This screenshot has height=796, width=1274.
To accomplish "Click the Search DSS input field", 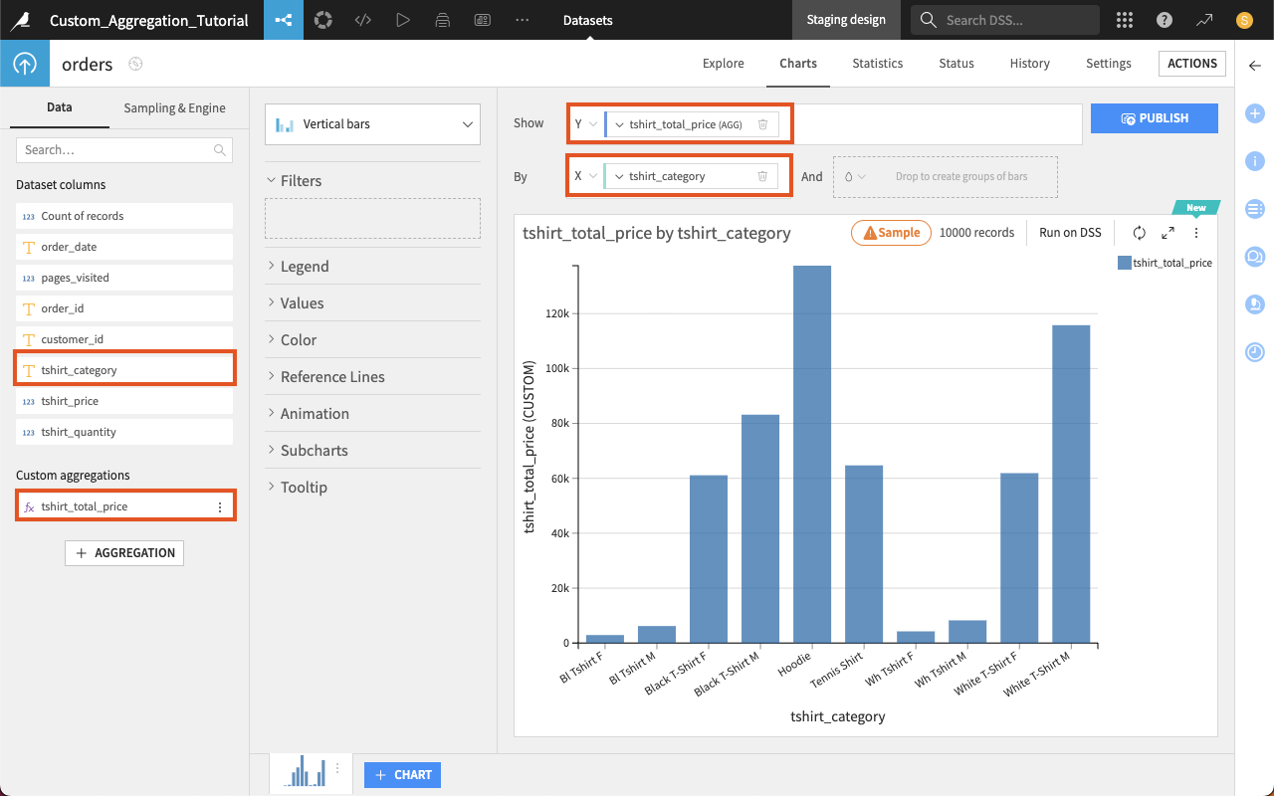I will 1005,20.
